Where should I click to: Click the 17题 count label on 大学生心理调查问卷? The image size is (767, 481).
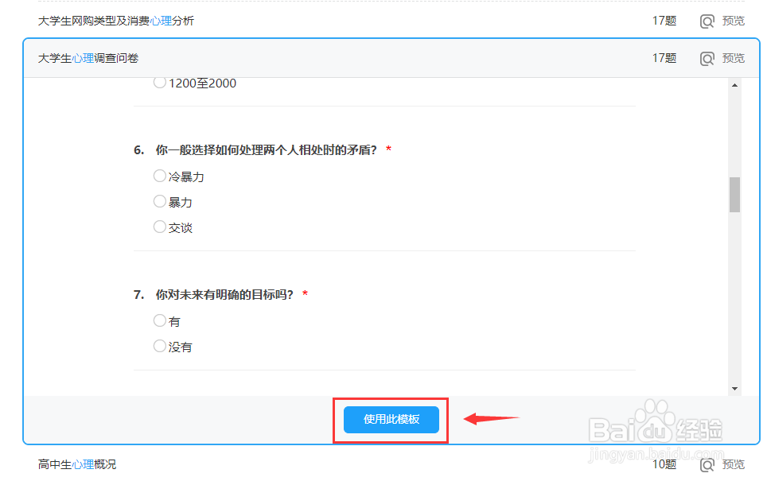664,57
